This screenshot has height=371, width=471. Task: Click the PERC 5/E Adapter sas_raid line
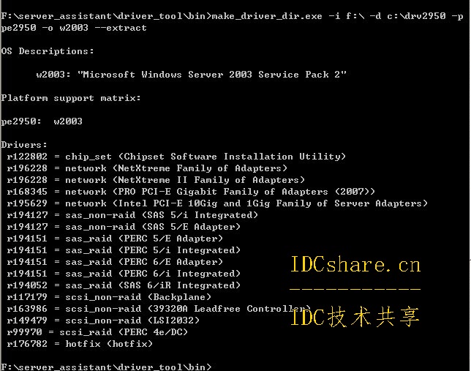point(115,239)
